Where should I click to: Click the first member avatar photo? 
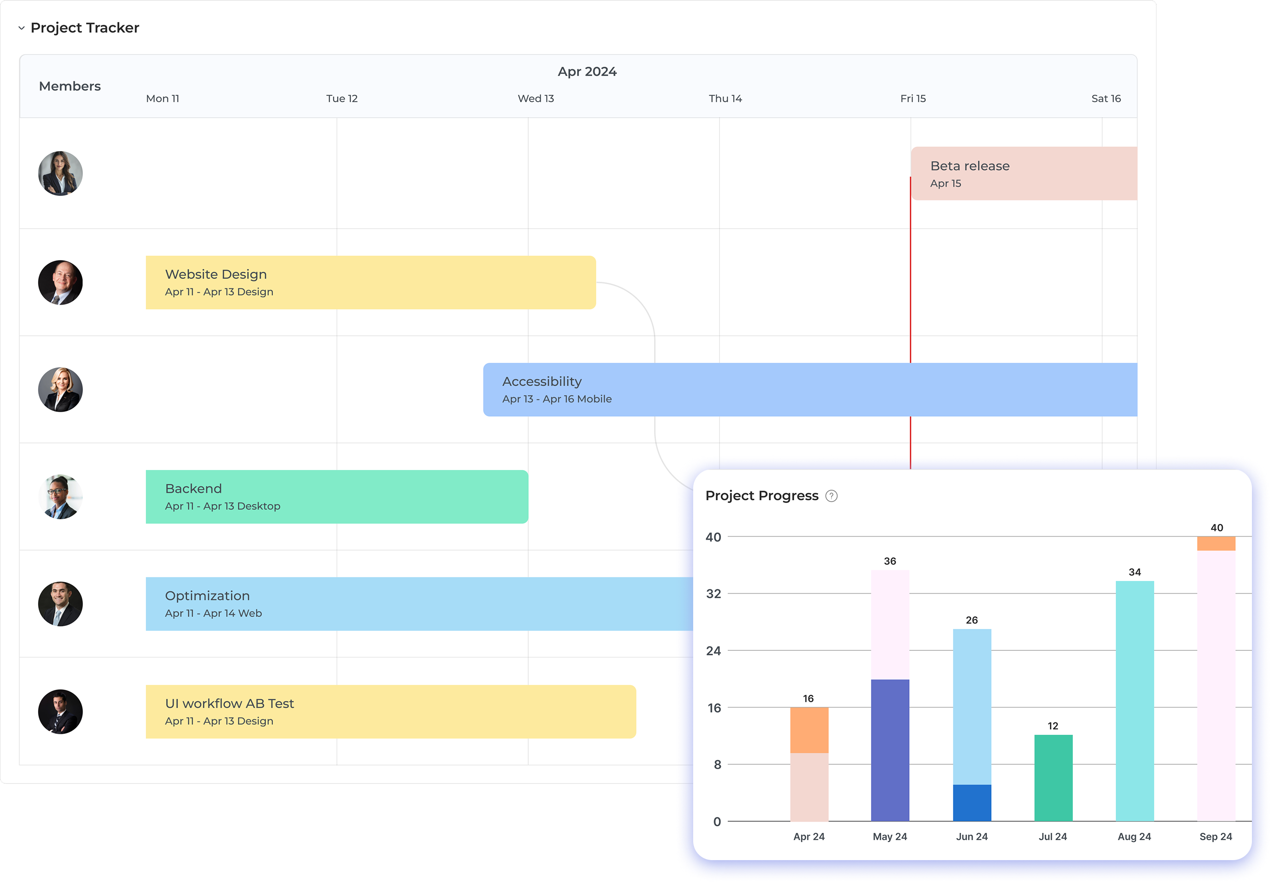pyautogui.click(x=60, y=174)
